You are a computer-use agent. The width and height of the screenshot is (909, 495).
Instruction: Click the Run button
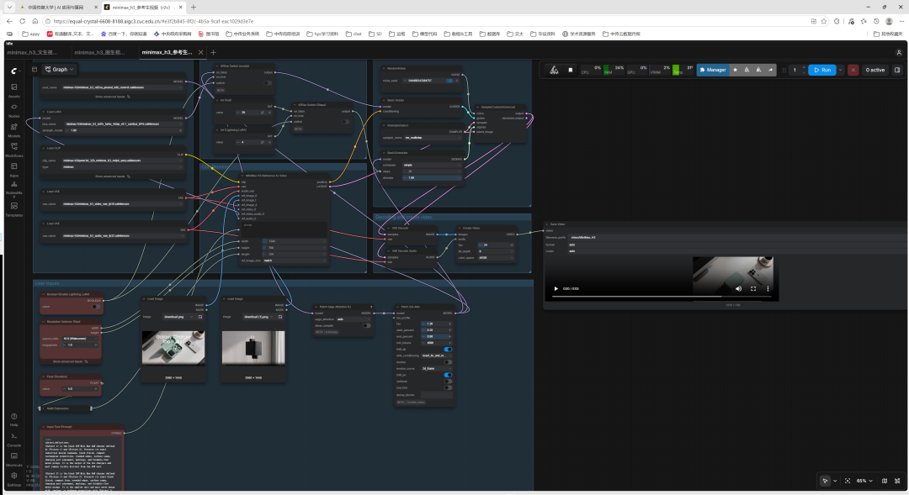[822, 70]
